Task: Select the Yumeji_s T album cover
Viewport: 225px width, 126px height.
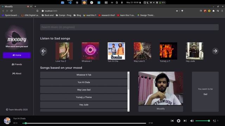Action: point(168,51)
